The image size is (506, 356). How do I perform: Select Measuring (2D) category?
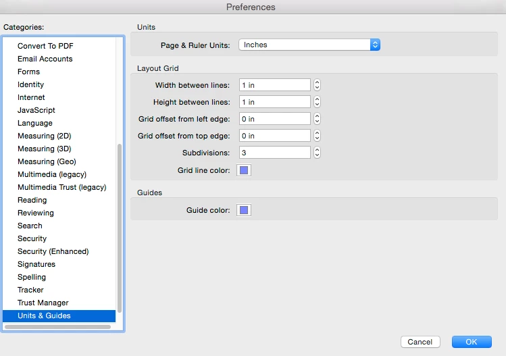point(59,136)
